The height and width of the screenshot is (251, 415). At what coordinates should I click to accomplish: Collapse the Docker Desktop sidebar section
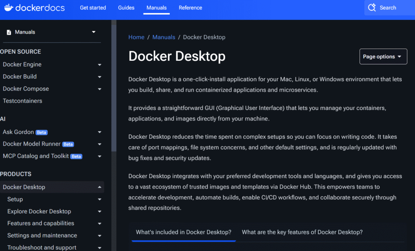tap(100, 187)
